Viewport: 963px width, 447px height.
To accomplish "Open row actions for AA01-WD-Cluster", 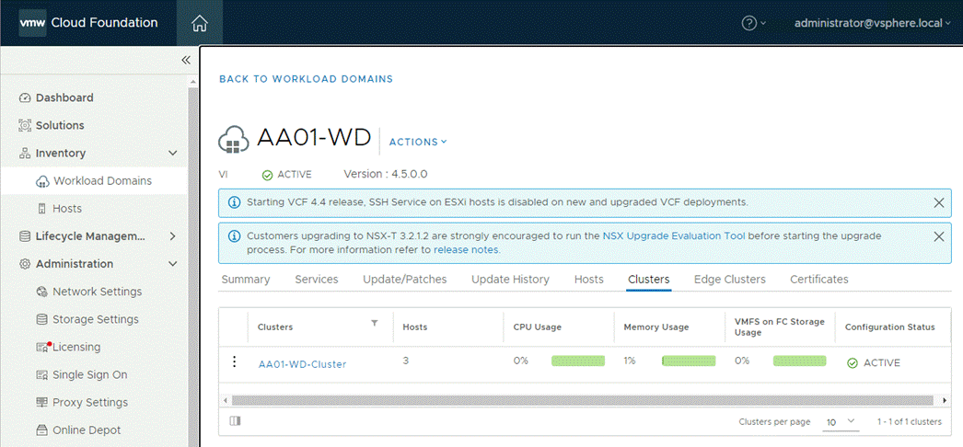I will tap(233, 361).
